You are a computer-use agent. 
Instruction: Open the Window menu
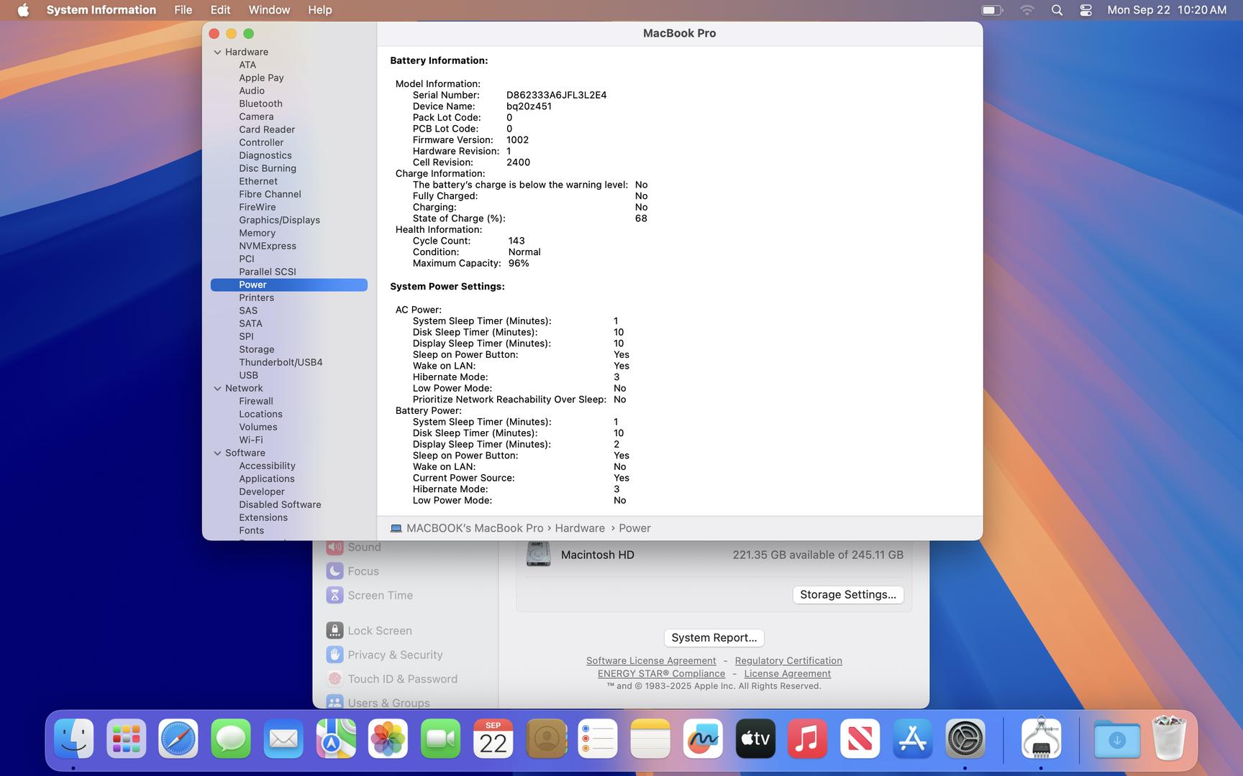pos(269,10)
